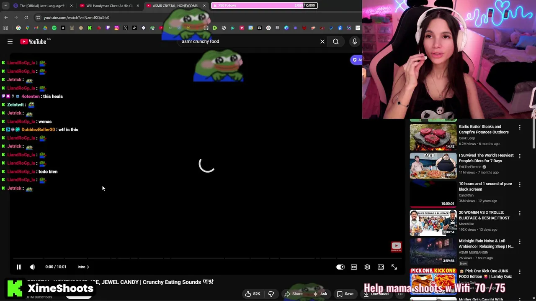This screenshot has height=301, width=536.
Task: Open options for Midnight Rain Noise video
Action: click(x=520, y=242)
